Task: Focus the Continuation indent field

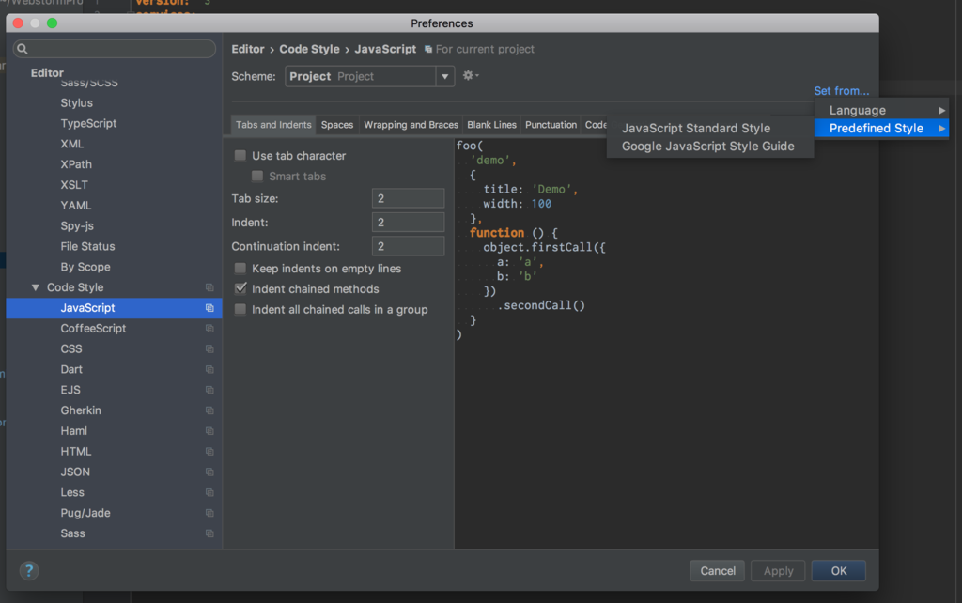Action: [x=408, y=246]
